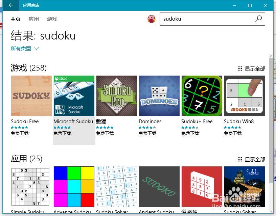This screenshot has height=216, width=276.
Task: Open the Simple Sudoku app icon
Action: click(x=31, y=187)
